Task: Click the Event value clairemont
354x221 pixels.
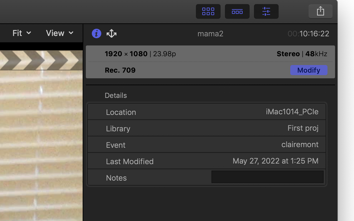Action: pyautogui.click(x=300, y=144)
